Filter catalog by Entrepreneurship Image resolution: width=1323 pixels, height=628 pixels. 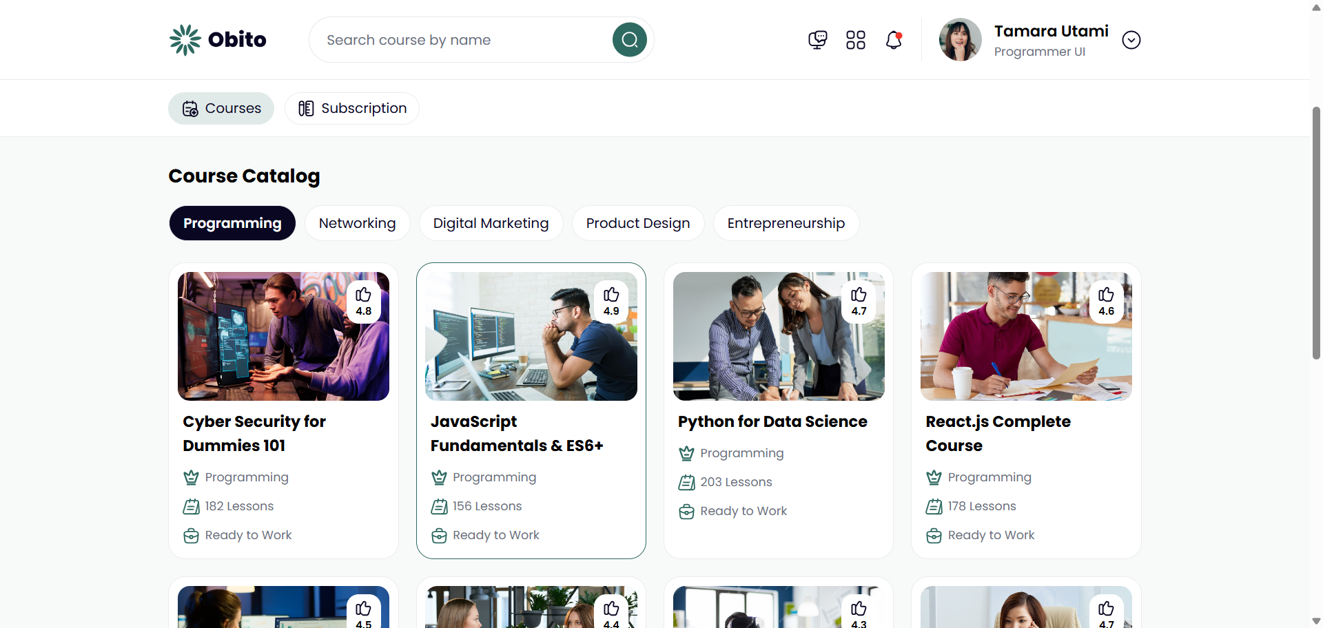(786, 223)
